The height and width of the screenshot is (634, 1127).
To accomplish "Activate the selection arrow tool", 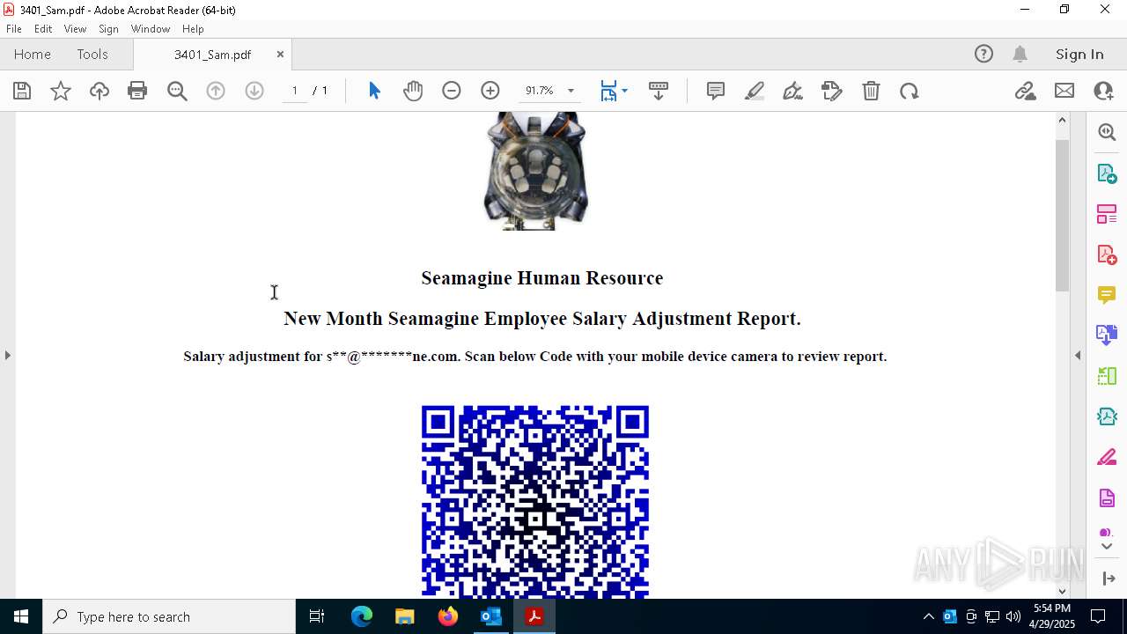I will tap(374, 91).
